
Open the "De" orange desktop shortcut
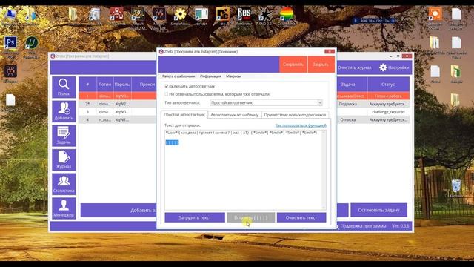coord(222,14)
